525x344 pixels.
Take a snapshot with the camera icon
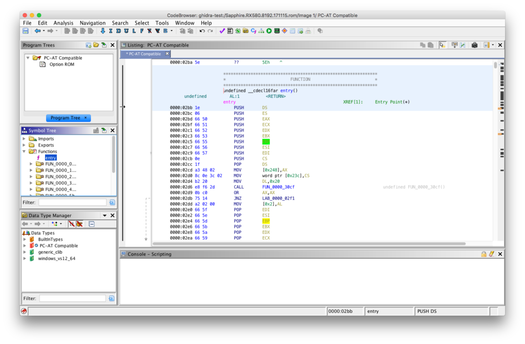pos(475,45)
